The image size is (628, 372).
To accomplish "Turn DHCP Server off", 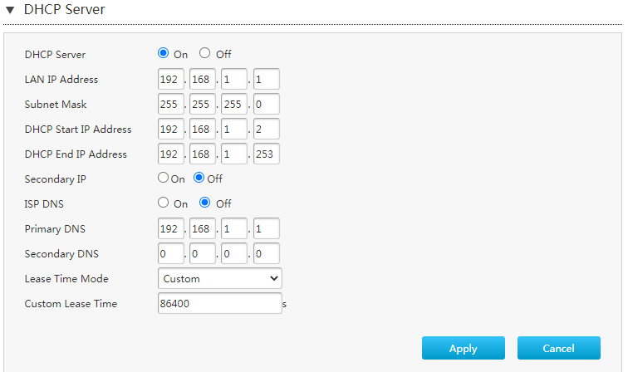I will coord(204,53).
